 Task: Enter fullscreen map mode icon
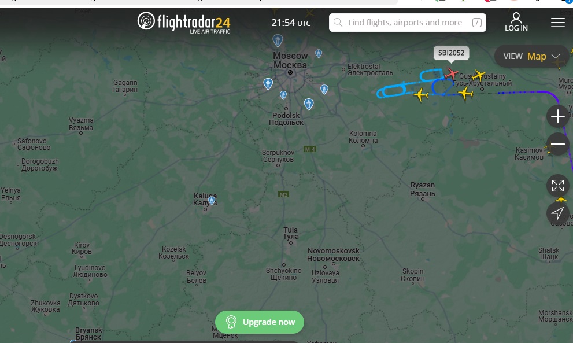[557, 186]
